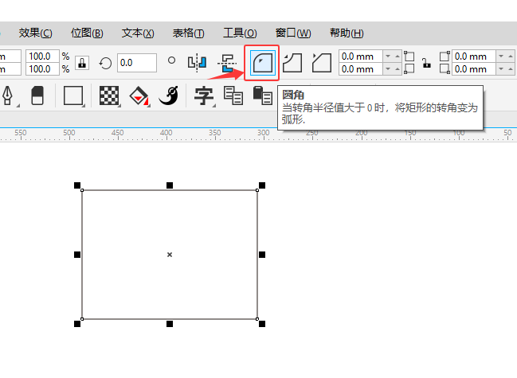Select the Interactive Fill bucket tool
This screenshot has width=517, height=378.
coord(139,95)
